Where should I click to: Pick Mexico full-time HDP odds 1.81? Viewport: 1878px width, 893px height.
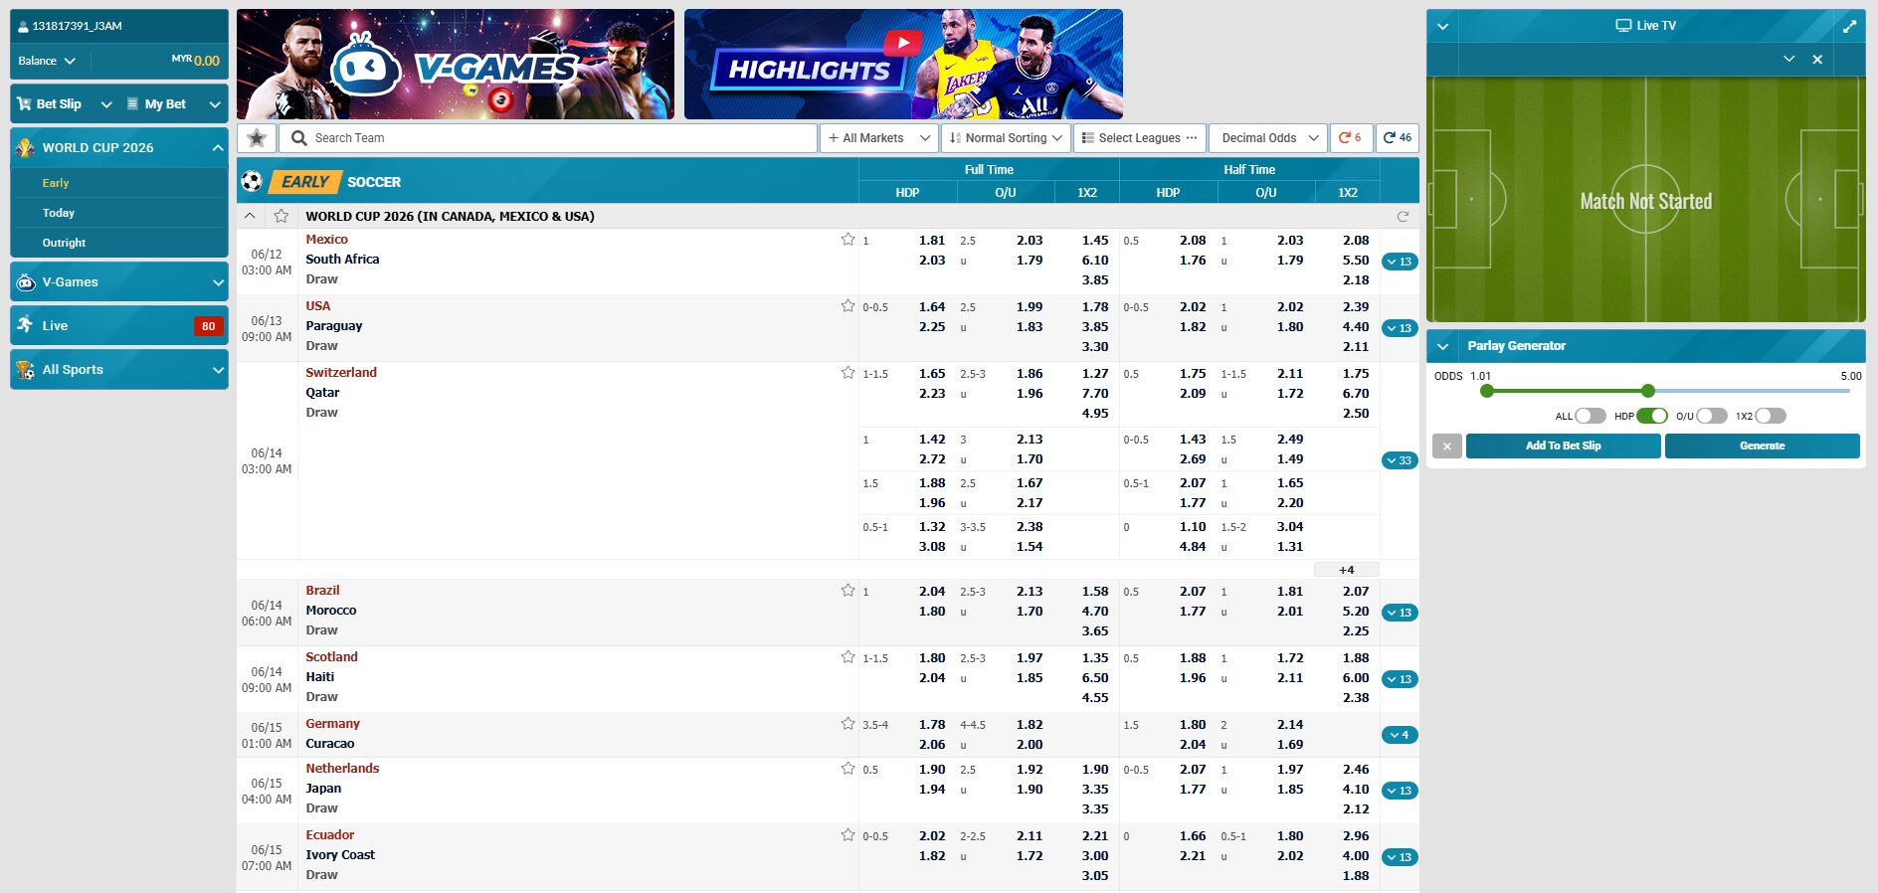pos(932,240)
